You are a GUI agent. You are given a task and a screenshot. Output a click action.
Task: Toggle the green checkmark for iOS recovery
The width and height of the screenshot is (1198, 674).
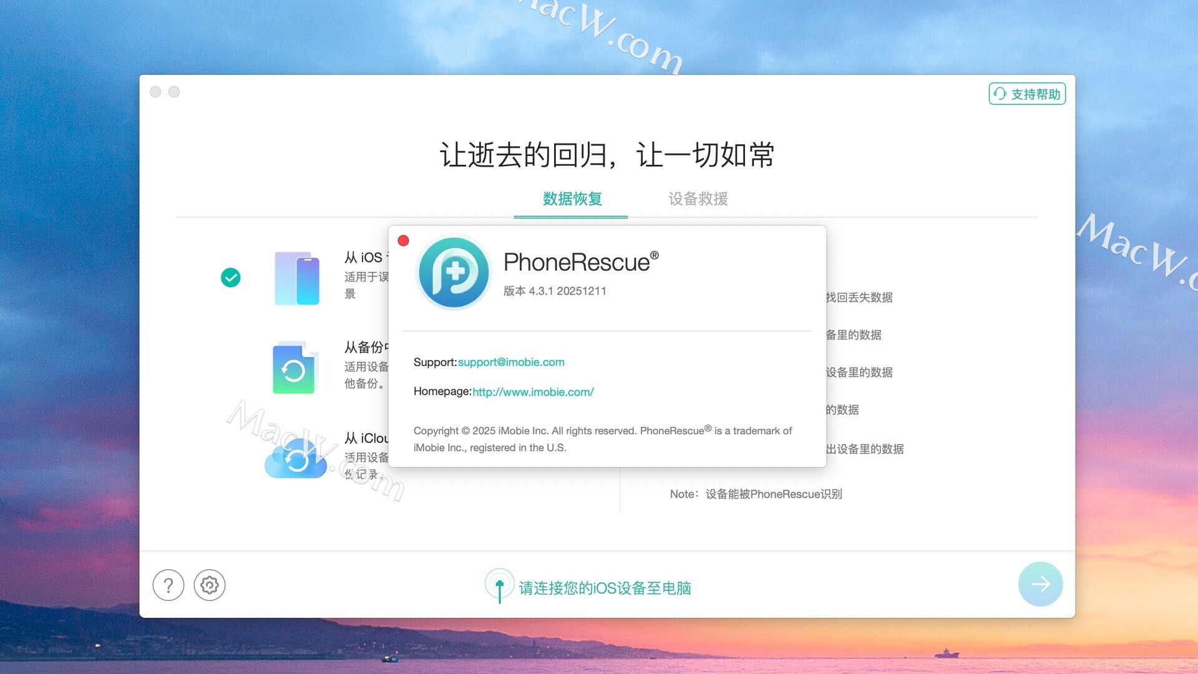pos(231,278)
